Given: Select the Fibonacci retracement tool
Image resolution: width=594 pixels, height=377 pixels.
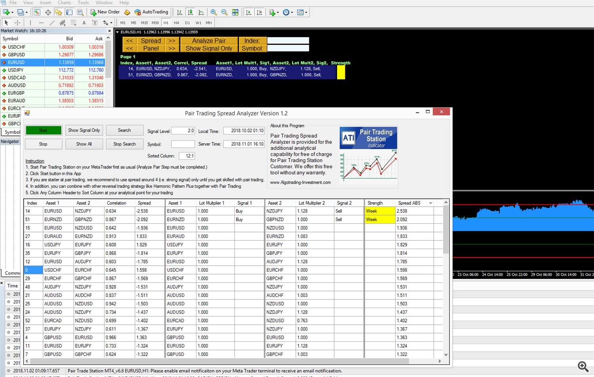Looking at the screenshot, I should point(73,23).
